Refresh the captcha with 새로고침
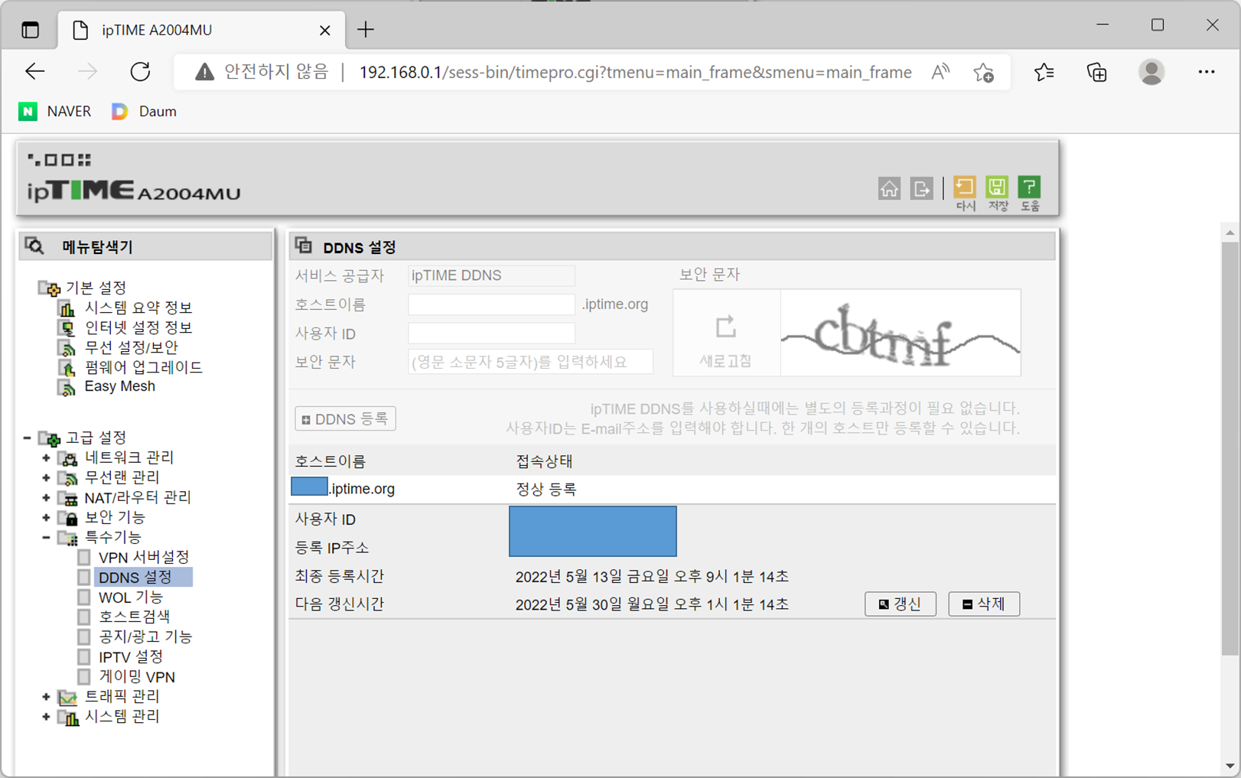The image size is (1241, 778). pyautogui.click(x=726, y=334)
